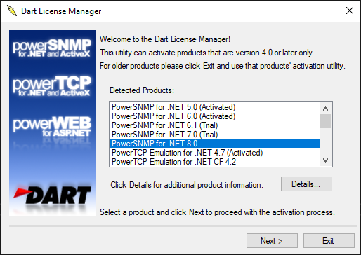
Task: Click the powerTCP logo in the banner
Action: (x=52, y=86)
